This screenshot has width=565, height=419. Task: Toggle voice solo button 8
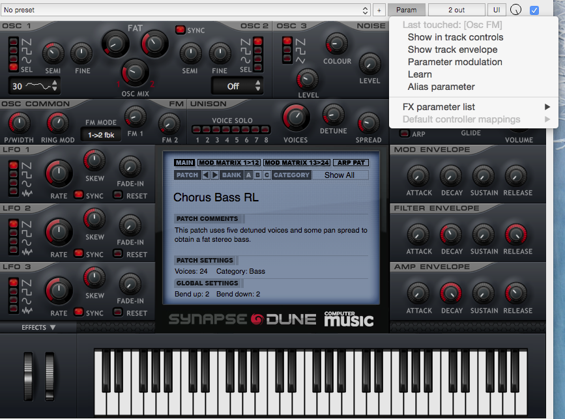coord(265,129)
